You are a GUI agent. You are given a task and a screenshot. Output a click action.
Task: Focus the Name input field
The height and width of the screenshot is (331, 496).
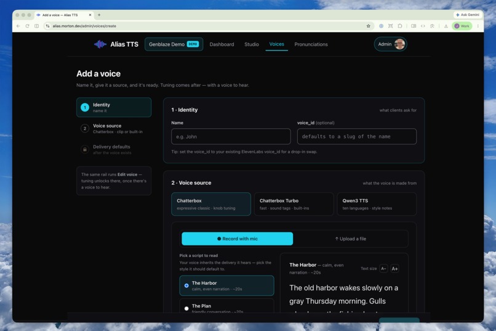point(231,136)
